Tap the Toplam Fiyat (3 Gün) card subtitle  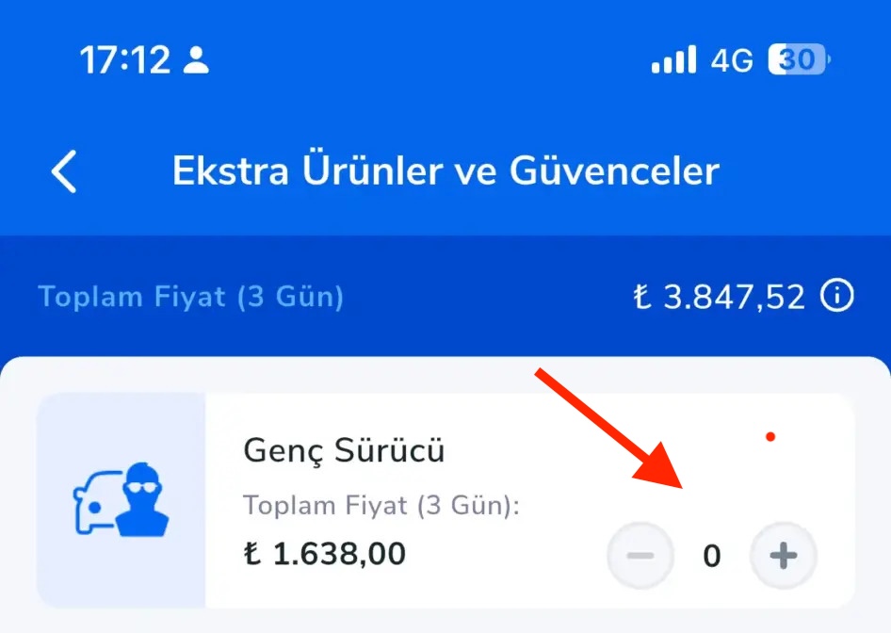point(381,505)
